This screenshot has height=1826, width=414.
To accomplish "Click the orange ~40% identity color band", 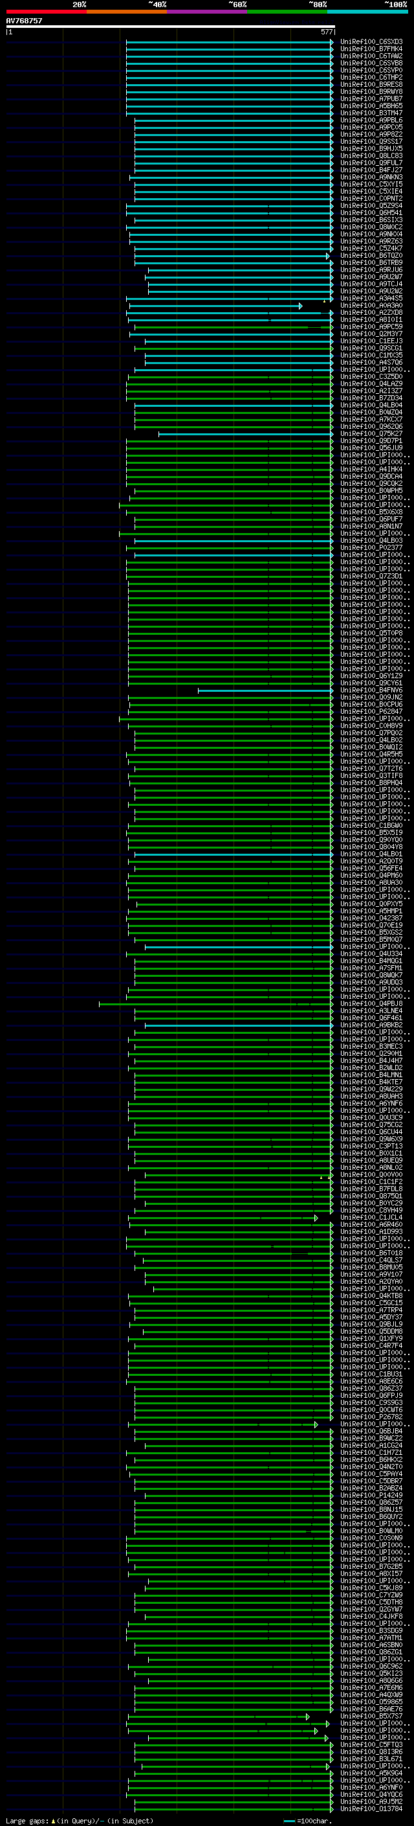I will [x=127, y=12].
